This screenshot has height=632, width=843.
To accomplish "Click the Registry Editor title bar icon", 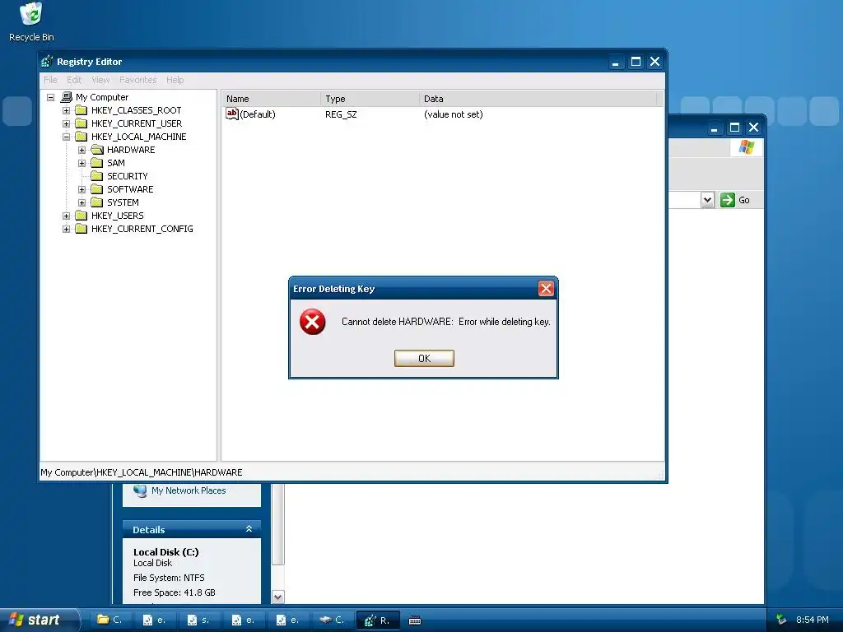I will (x=47, y=61).
